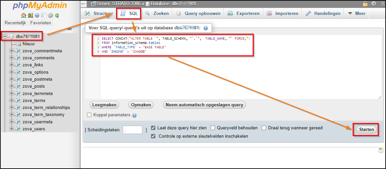Click the table icon of zova_options
The image size is (386, 169).
point(18,72)
